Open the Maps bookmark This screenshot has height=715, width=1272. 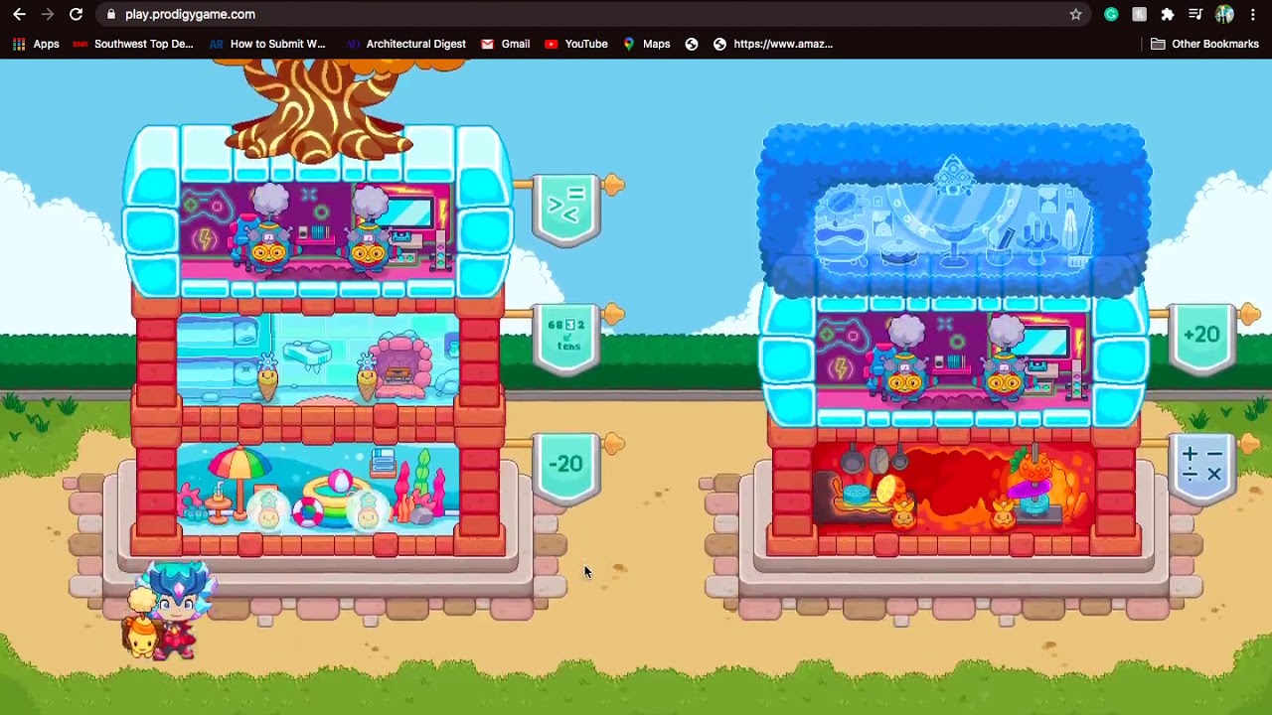(646, 44)
